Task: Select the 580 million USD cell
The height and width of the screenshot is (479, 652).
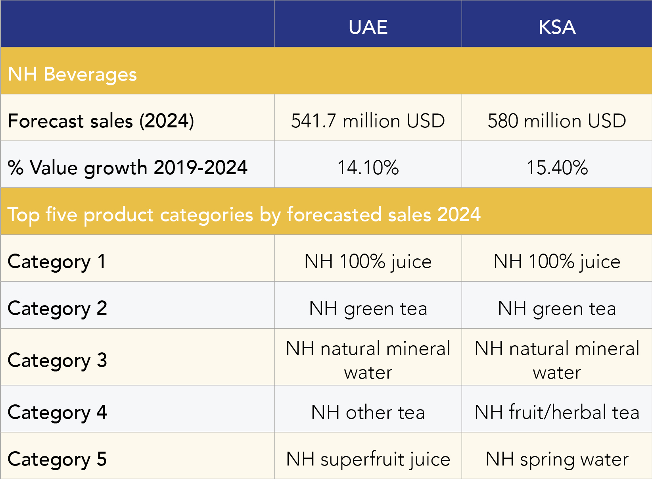Action: [x=557, y=121]
